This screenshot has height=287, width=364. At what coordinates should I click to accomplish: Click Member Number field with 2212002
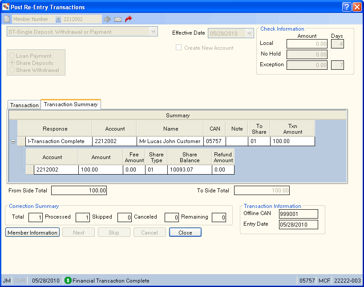click(x=82, y=19)
